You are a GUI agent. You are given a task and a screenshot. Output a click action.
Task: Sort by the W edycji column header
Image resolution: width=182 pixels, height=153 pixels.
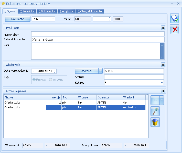pyautogui.click(x=134, y=97)
